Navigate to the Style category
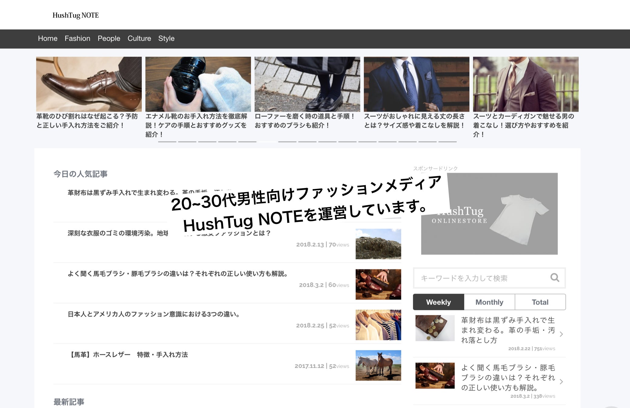This screenshot has width=630, height=408. coord(166,38)
